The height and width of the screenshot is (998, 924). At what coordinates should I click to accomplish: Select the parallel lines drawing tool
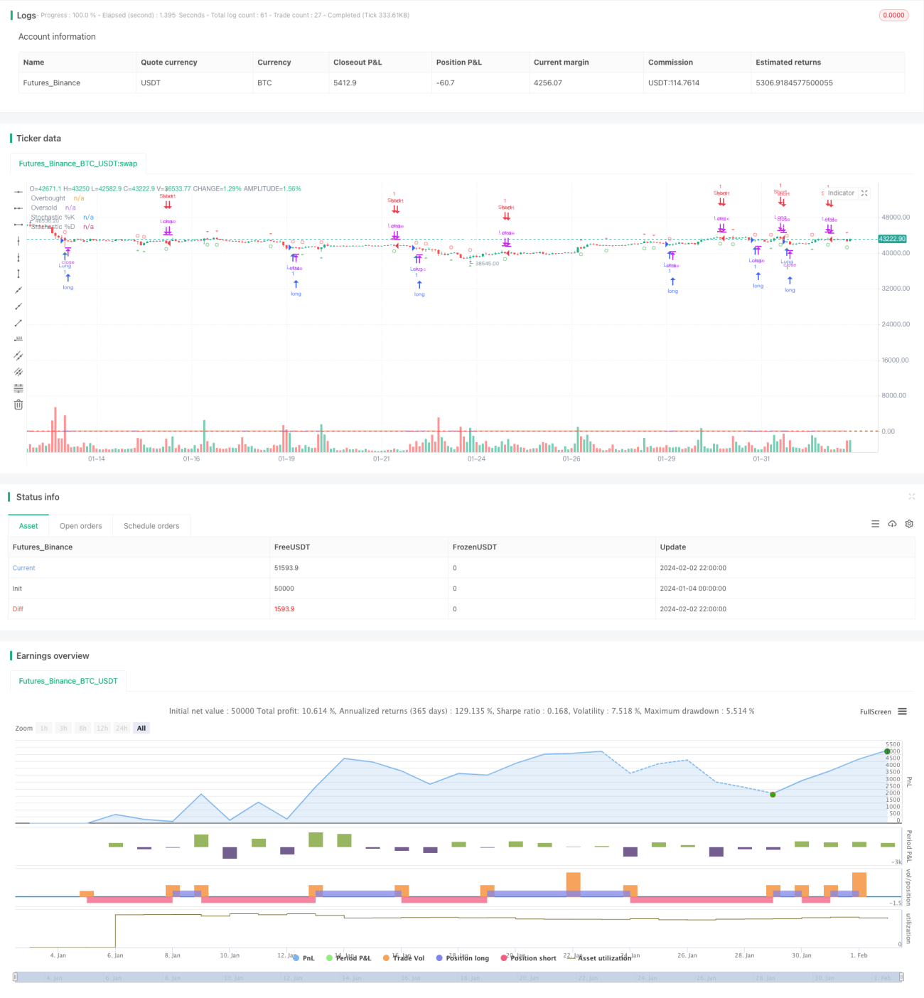pyautogui.click(x=18, y=355)
